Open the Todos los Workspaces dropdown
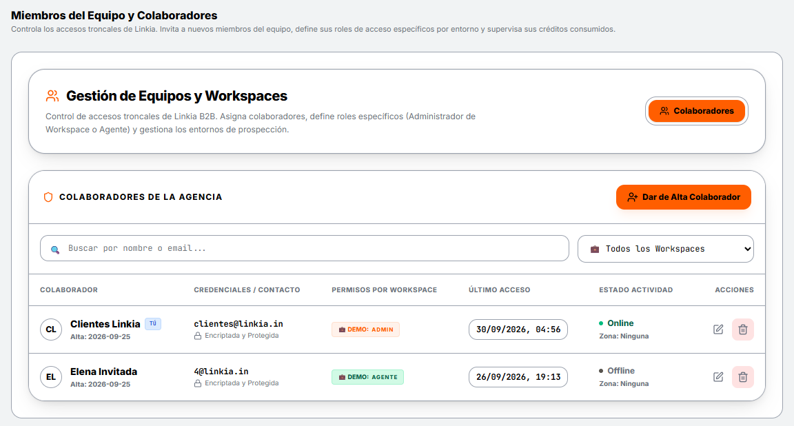 (x=665, y=249)
